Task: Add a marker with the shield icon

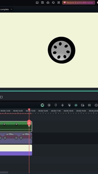Action: 56,105
